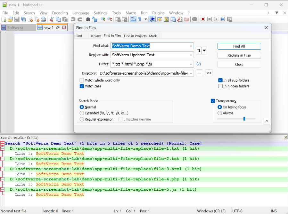Image resolution: width=288 pixels, height=214 pixels.
Task: Click the New file toolbar icon
Action: coord(4,19)
